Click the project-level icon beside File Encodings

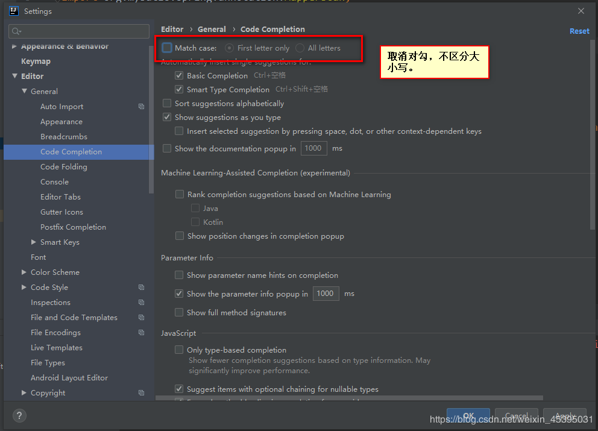142,333
